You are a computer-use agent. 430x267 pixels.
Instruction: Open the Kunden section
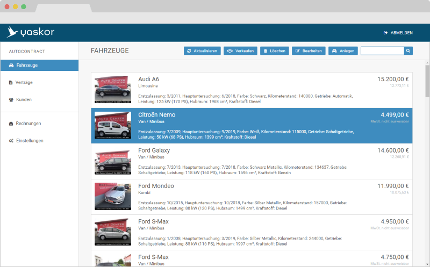pyautogui.click(x=24, y=99)
